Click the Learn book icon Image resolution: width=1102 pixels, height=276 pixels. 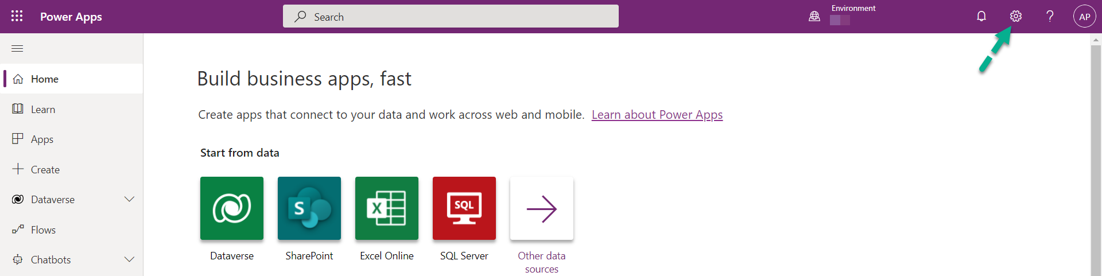click(x=18, y=108)
